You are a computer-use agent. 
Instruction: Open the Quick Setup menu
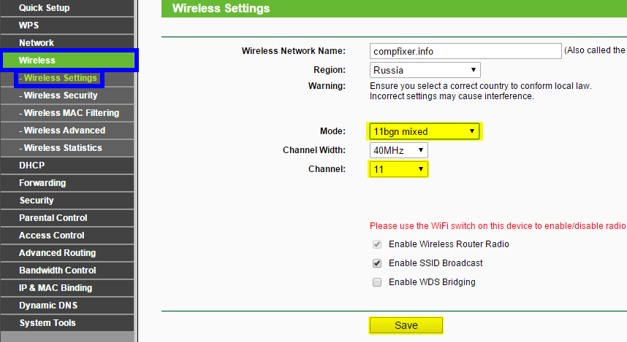click(45, 8)
